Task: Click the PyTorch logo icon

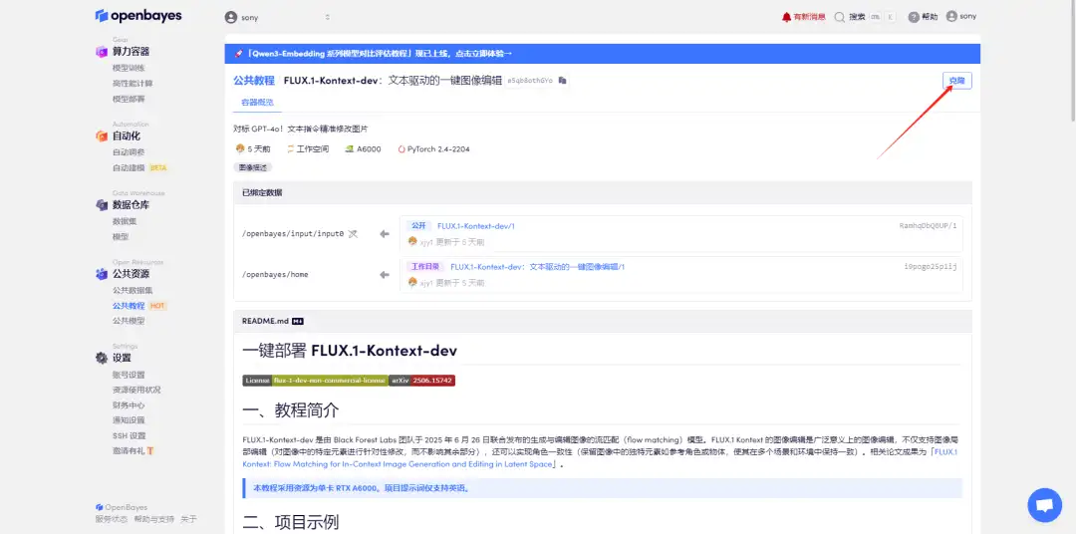Action: point(401,149)
